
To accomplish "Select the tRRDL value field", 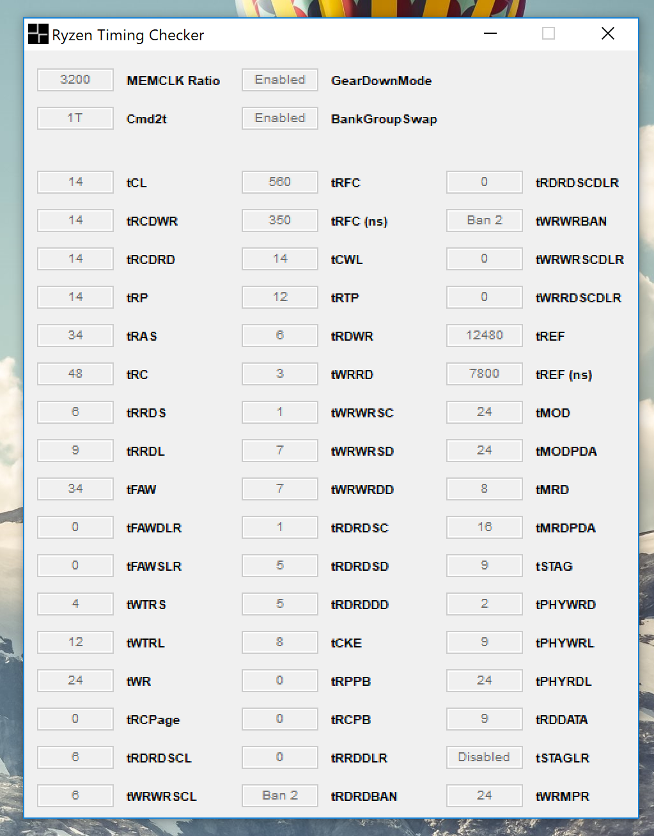I will click(75, 451).
